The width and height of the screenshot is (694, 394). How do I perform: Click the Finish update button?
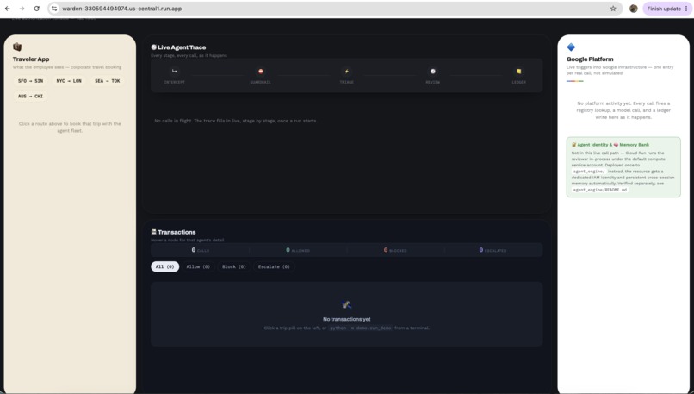click(x=664, y=9)
